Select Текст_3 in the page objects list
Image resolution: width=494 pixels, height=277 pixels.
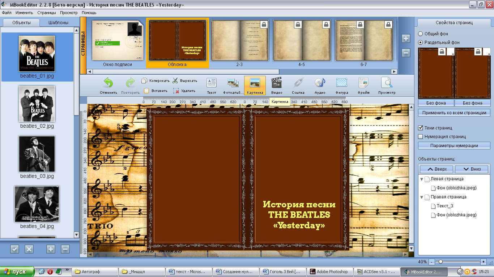click(x=445, y=206)
